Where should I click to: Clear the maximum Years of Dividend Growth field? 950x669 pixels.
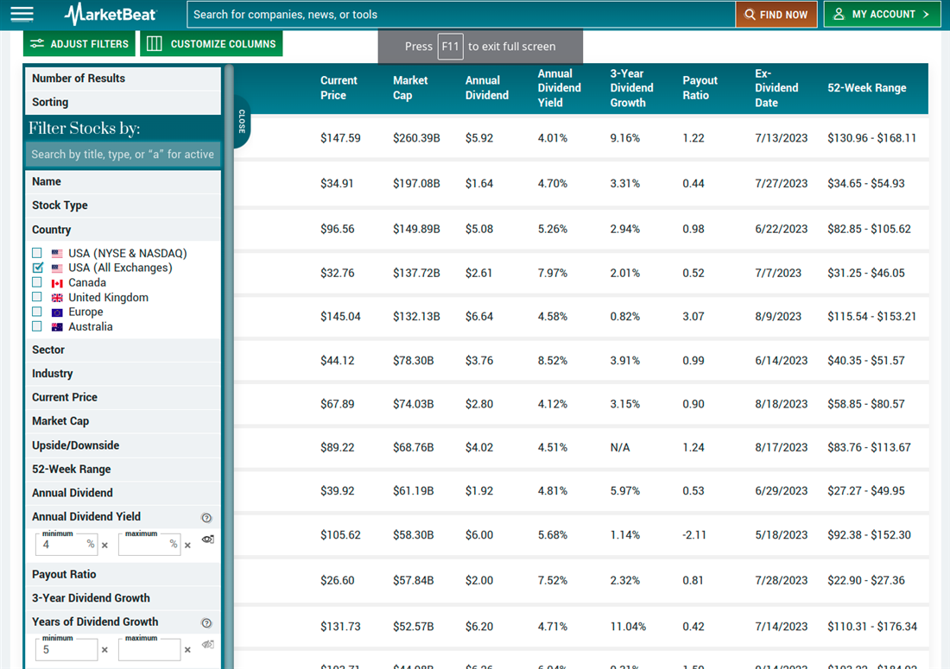pos(187,649)
